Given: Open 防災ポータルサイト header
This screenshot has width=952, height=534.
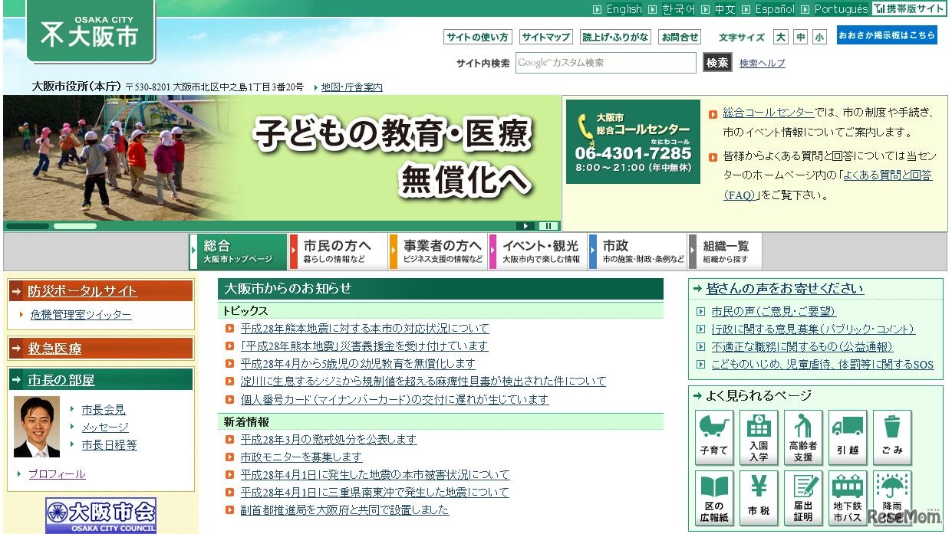Looking at the screenshot, I should (100, 291).
